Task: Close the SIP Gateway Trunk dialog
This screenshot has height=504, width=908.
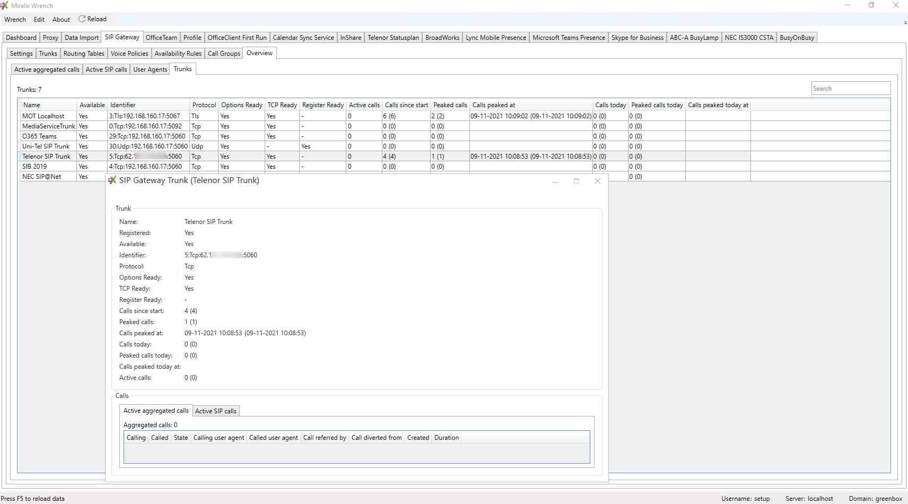Action: pos(598,181)
